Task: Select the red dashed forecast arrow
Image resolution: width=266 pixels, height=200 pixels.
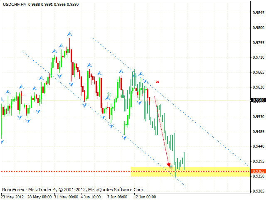Action: (x=162, y=131)
